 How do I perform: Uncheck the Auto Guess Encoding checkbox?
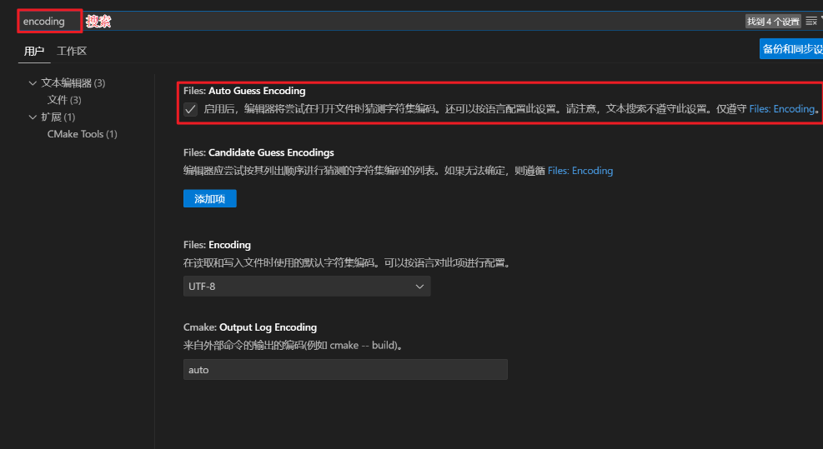(190, 109)
